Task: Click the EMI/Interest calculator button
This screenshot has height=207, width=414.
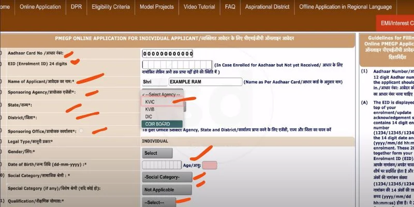Action: pos(395,23)
